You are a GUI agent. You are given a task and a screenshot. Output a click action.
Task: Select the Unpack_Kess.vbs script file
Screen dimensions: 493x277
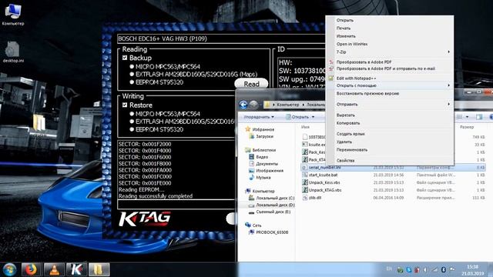[324, 182]
